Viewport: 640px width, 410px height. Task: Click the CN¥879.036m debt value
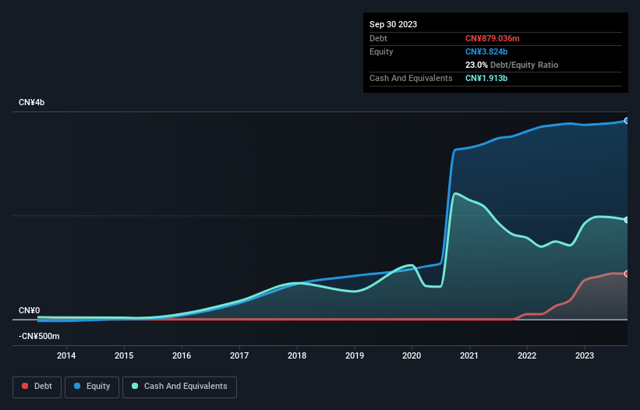[x=492, y=38]
